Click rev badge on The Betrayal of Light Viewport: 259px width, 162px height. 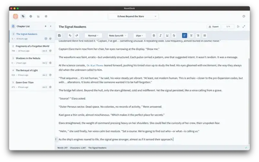[x=45, y=75]
